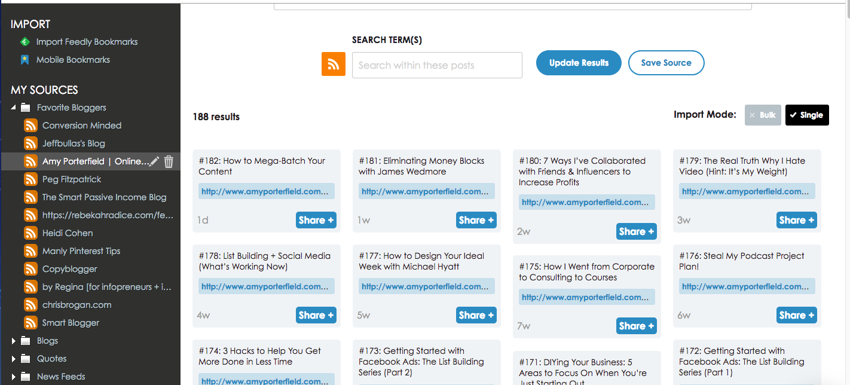Select the Heidi Cohen source
The image size is (850, 385).
coord(68,233)
